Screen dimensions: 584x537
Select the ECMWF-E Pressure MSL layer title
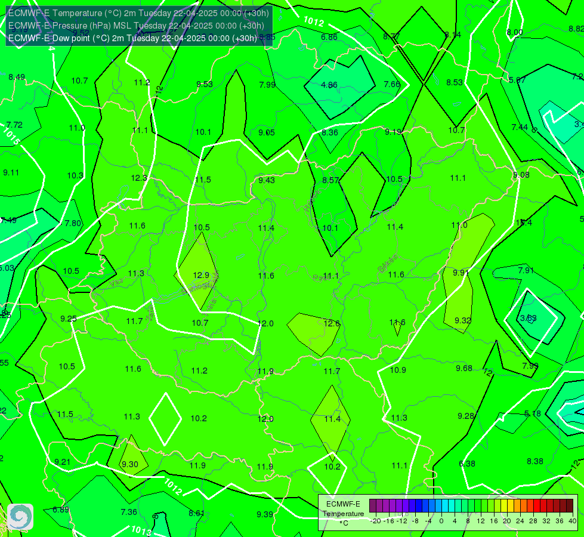coord(136,26)
